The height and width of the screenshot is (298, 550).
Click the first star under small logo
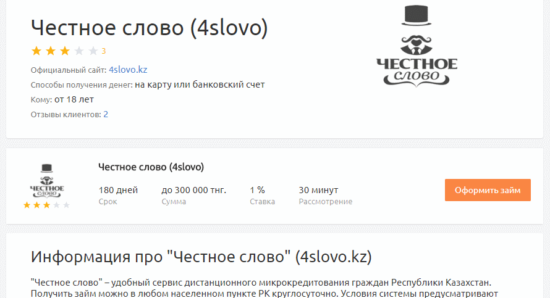(27, 205)
